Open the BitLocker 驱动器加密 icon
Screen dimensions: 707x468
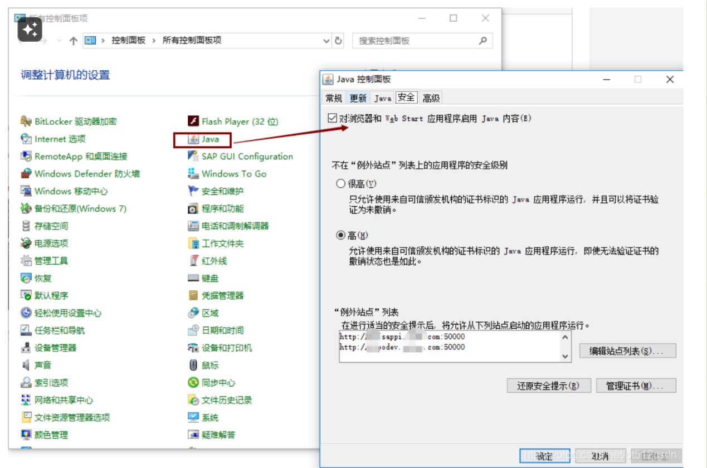tap(26, 121)
